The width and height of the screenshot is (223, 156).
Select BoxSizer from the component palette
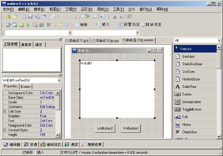[195, 57]
